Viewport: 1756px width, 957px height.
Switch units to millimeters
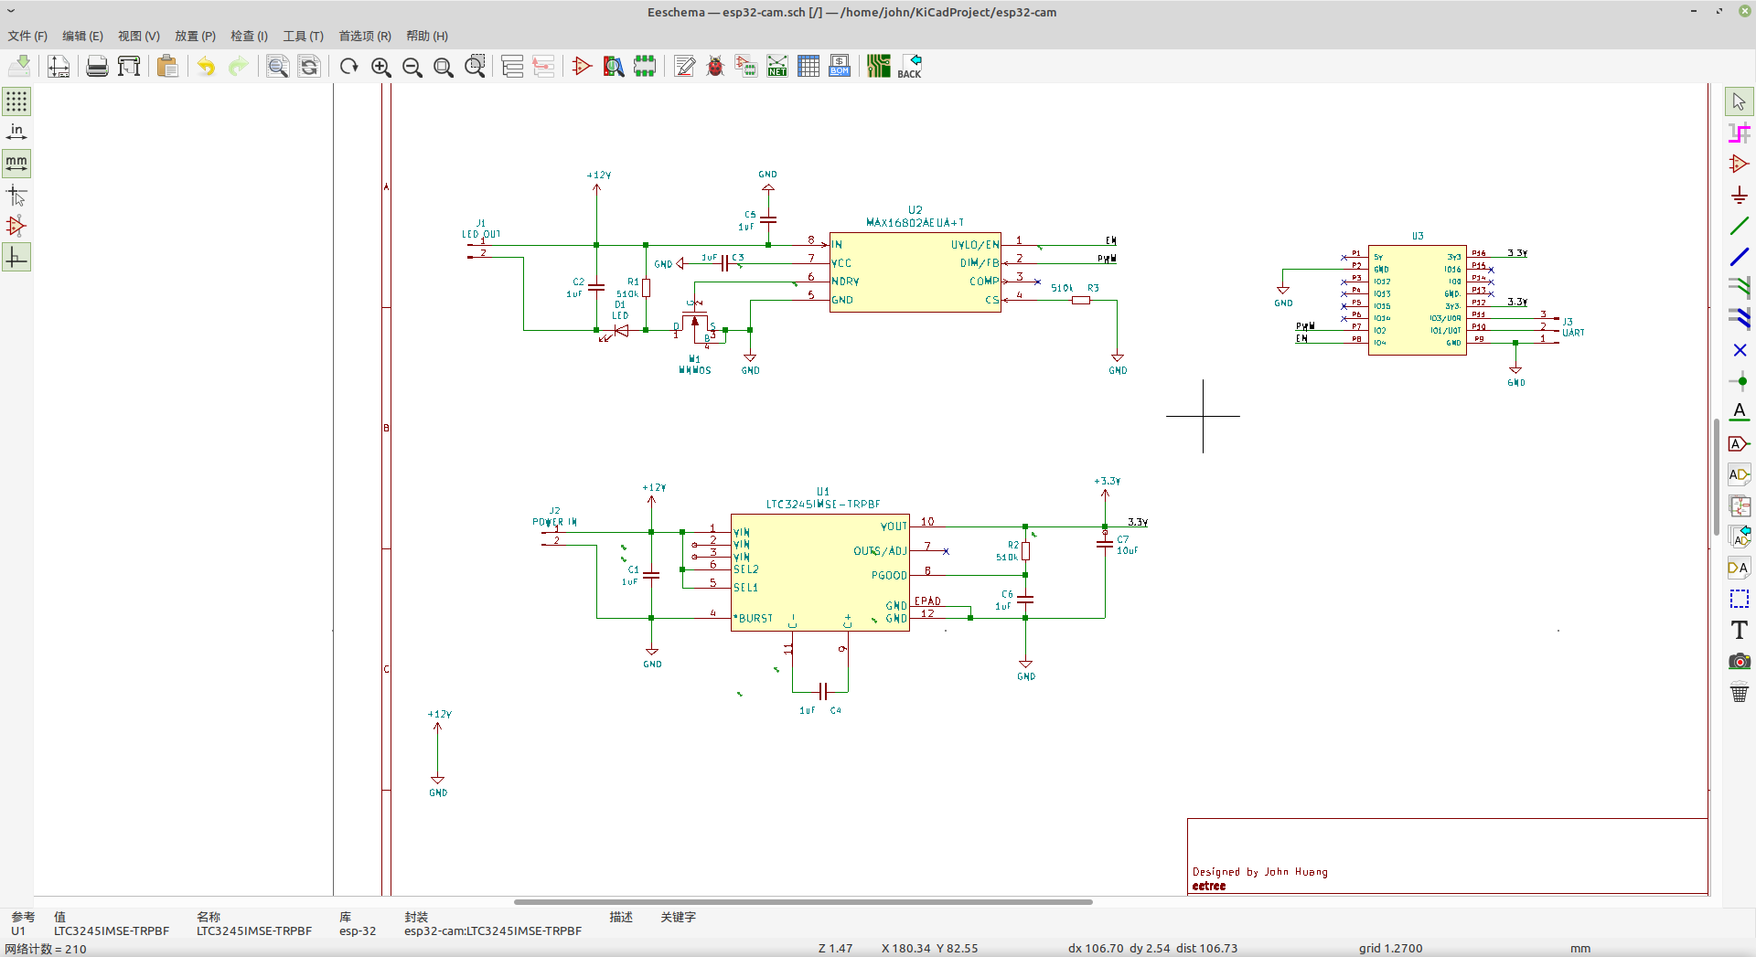tap(16, 164)
